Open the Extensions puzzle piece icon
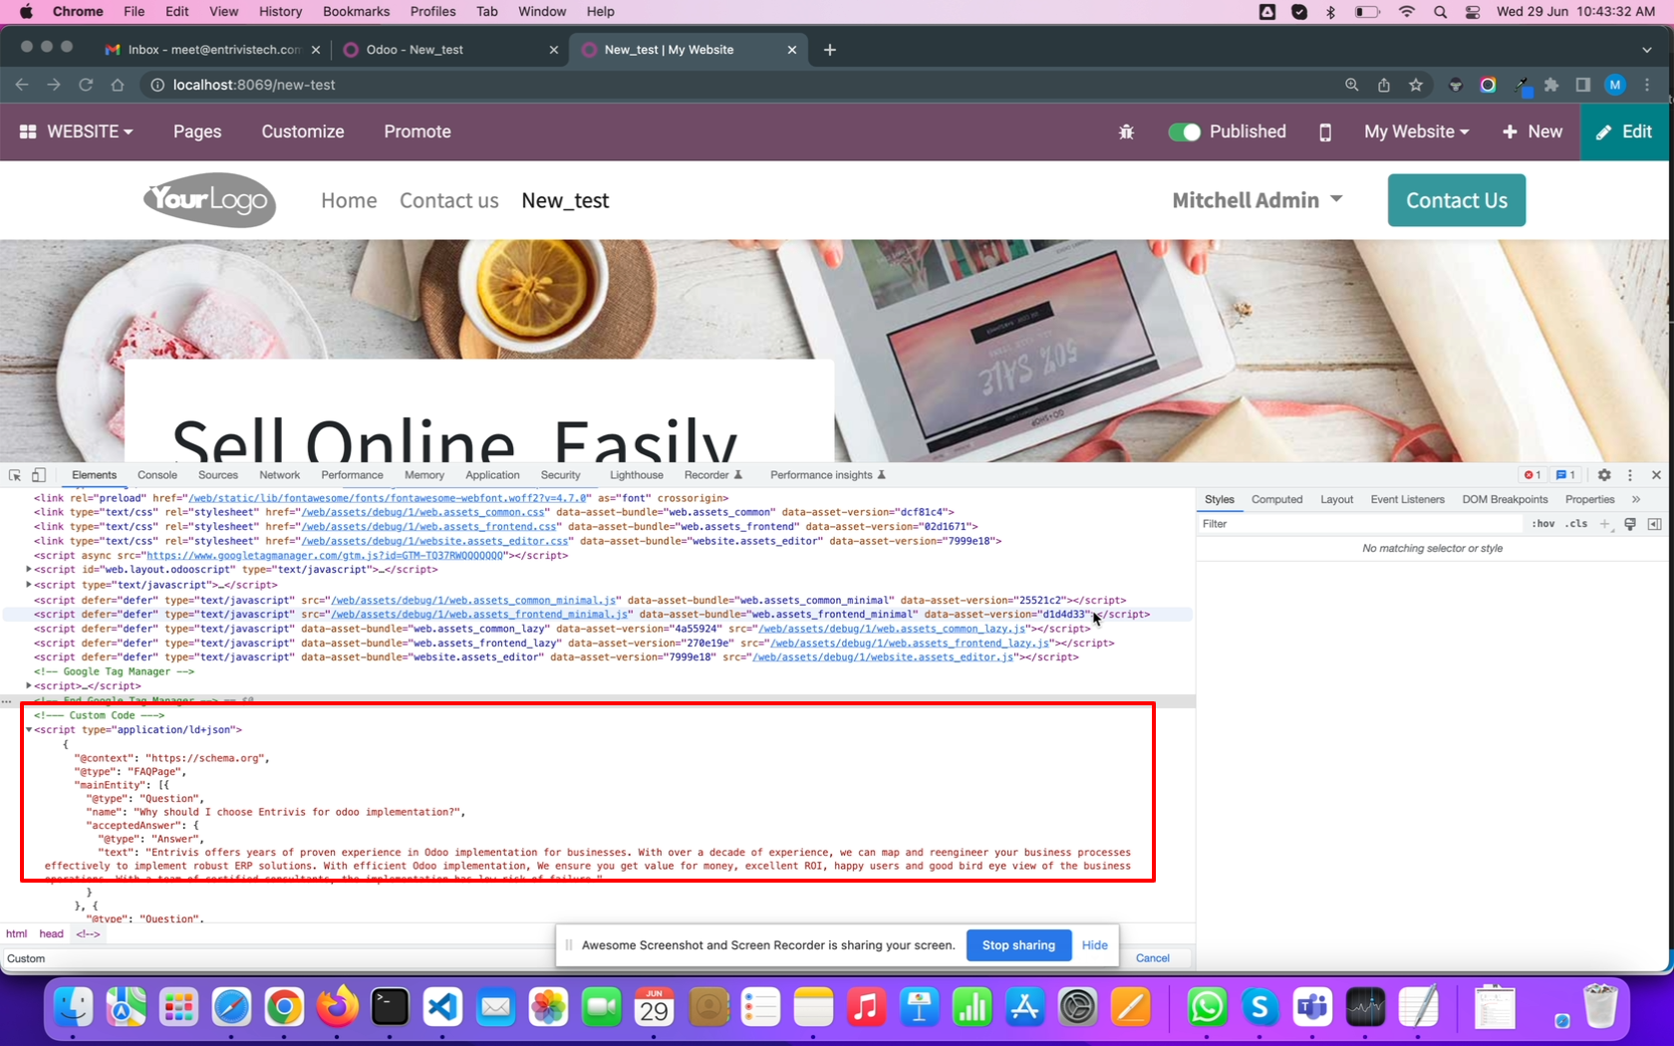1674x1046 pixels. [x=1551, y=85]
